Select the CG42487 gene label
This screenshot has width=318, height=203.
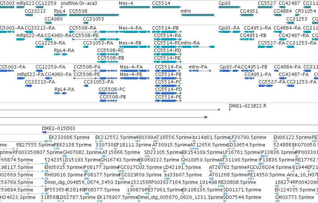pyautogui.click(x=289, y=3)
